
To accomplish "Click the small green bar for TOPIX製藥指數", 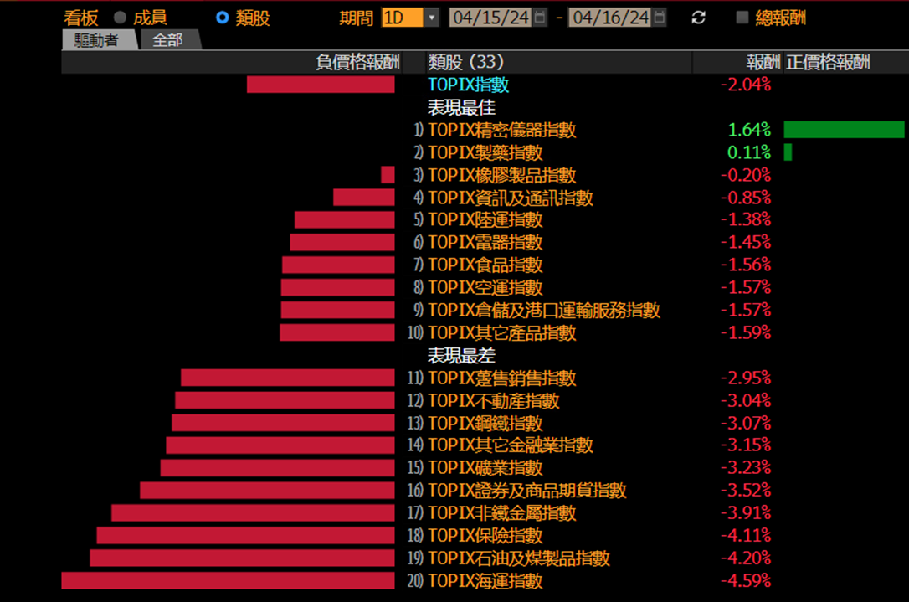I will [x=788, y=152].
